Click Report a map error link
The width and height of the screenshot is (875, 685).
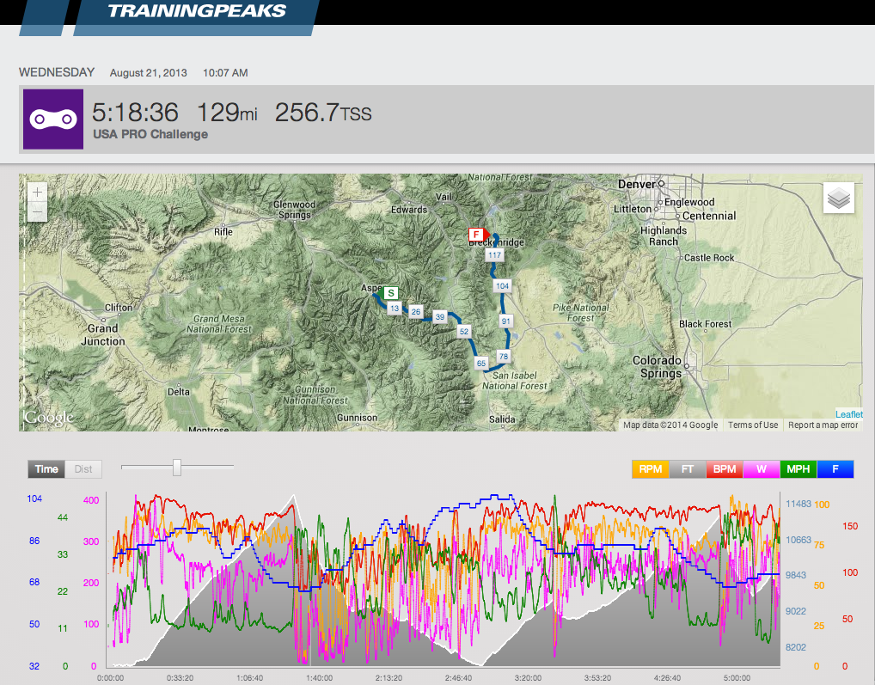[823, 425]
